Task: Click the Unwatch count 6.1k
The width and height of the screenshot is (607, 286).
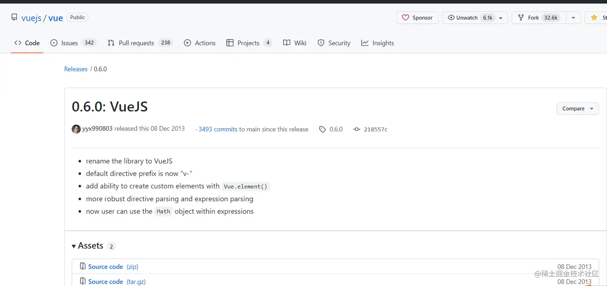Action: click(488, 18)
